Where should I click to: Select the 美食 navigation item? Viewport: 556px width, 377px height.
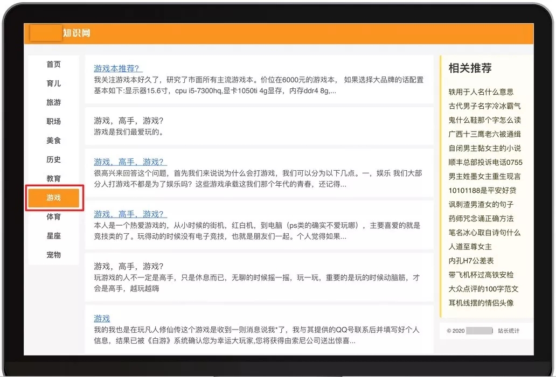click(x=53, y=141)
